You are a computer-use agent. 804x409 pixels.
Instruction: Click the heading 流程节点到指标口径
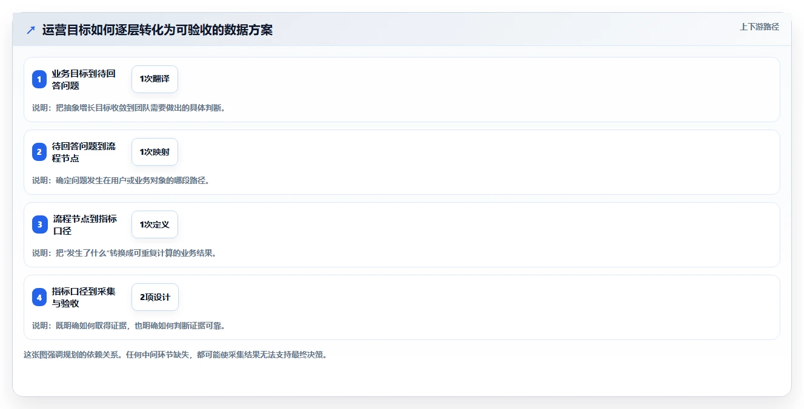[85, 224]
